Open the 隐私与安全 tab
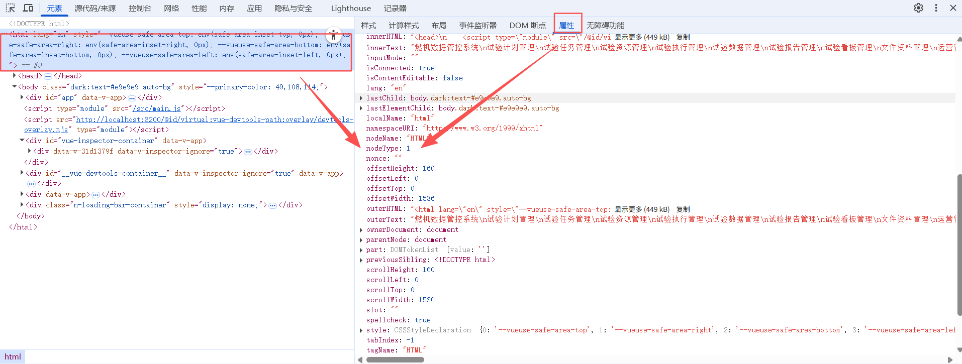 pos(294,9)
